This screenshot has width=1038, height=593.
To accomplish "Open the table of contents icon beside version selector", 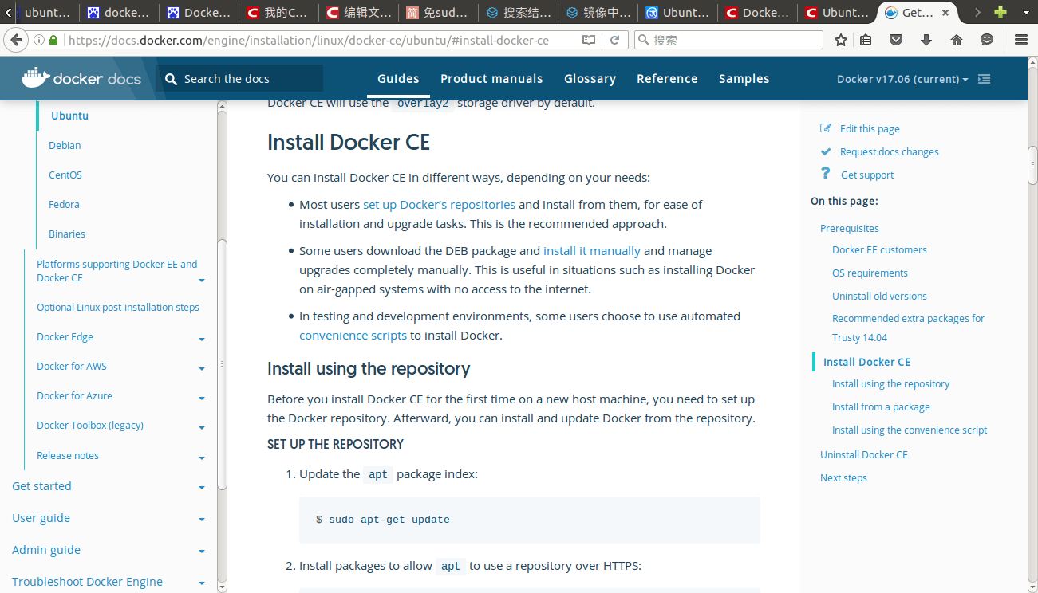I will 984,79.
